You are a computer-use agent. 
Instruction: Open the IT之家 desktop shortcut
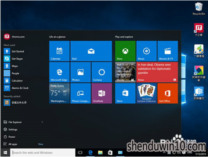click(199, 30)
